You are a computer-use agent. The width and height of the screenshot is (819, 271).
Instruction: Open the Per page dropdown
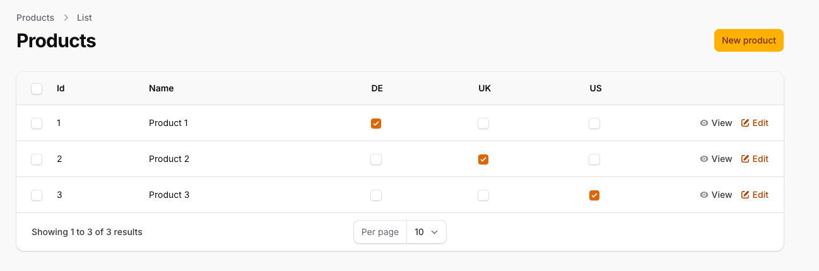pyautogui.click(x=427, y=232)
